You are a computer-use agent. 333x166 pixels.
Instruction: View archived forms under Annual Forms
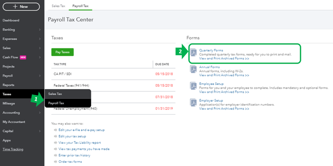pos(224,75)
